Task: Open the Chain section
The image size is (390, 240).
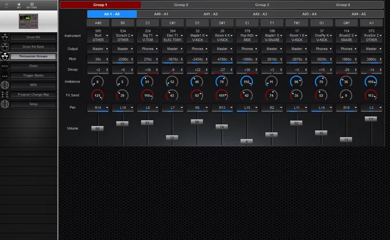Action: point(33,66)
